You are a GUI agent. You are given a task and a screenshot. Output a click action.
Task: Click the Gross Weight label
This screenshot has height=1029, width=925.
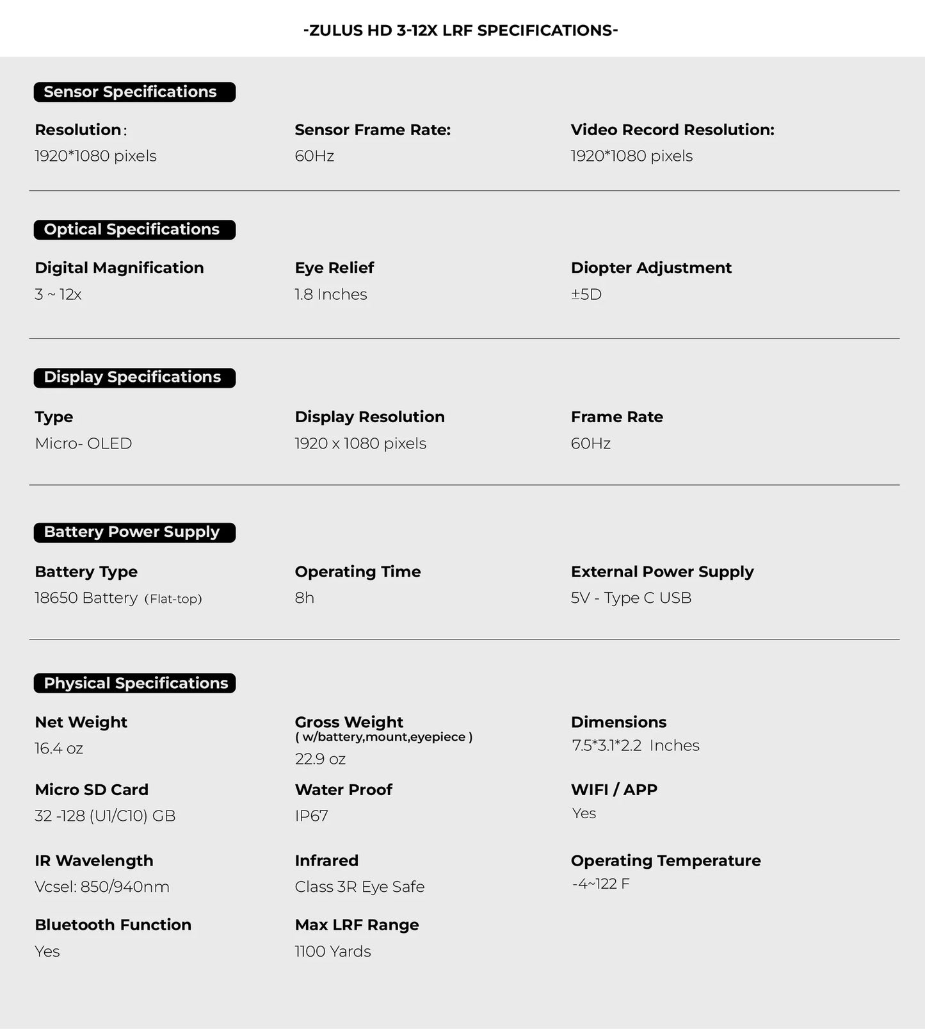(x=349, y=722)
